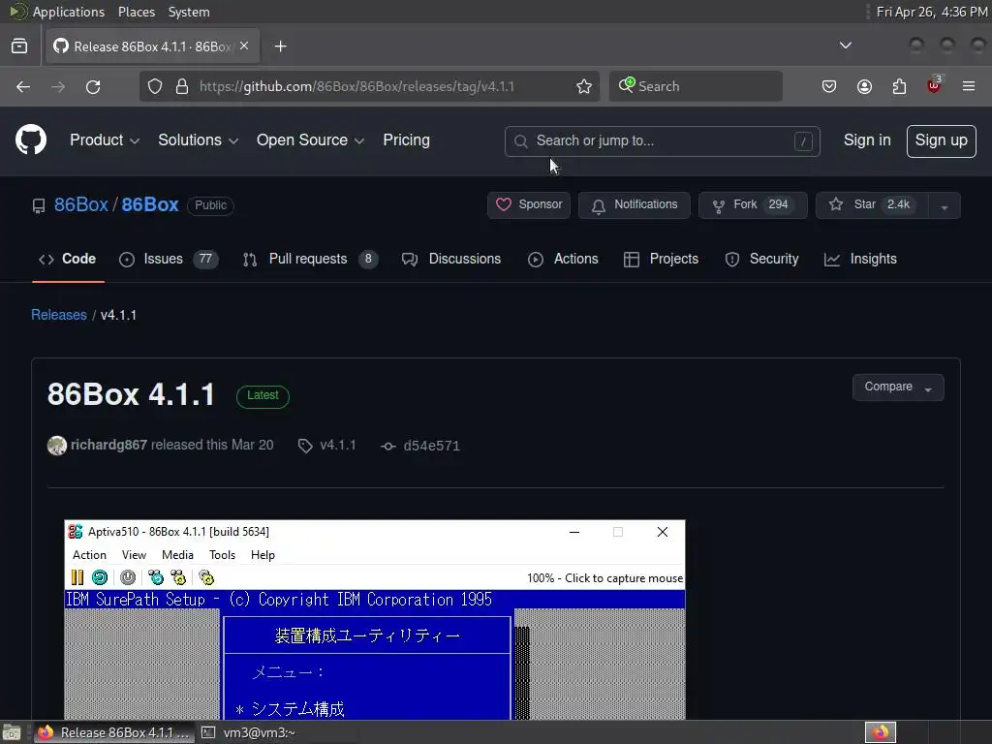Click the GitHub Octocat logo

click(x=31, y=139)
